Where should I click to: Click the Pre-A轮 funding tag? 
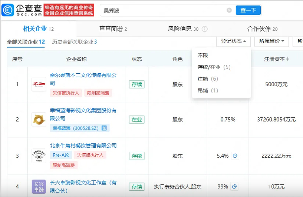click(61, 155)
